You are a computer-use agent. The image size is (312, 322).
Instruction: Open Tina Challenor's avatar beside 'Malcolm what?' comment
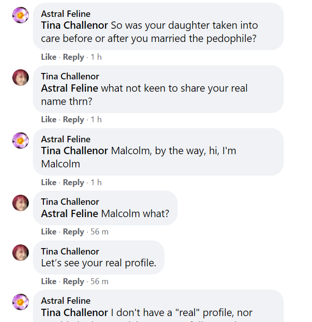[x=21, y=203]
